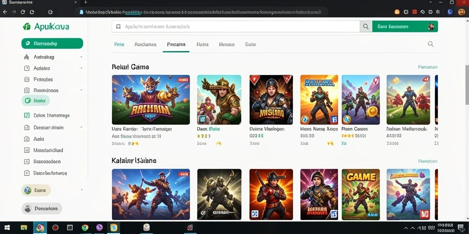This screenshot has width=469, height=234.
Task: Expand the Bimdnnoos sidebar item arrow
Action: coord(82,90)
